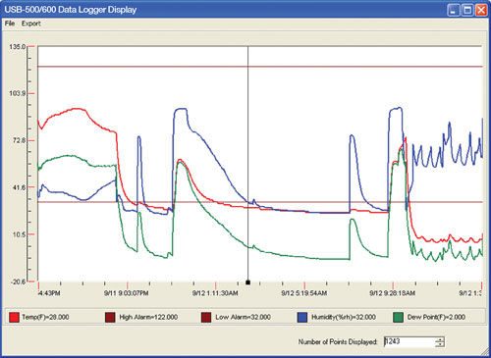Viewport: 491px width, 358px height.
Task: Click the Temp(F)=28.000 legend label
Action: click(45, 317)
